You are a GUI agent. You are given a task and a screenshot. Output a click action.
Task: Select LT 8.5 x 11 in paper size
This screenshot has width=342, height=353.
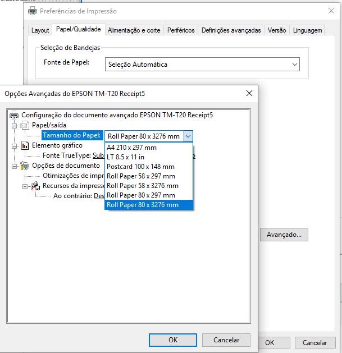point(149,157)
